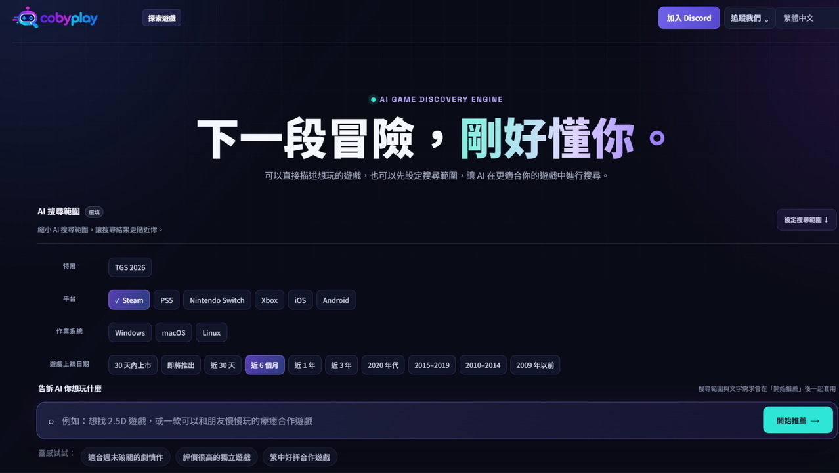Select the 30 天內上市 date filter

point(133,365)
